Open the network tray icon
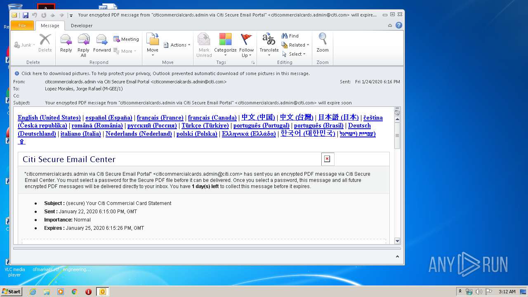Viewport: 528px width, 297px height. tap(469, 292)
